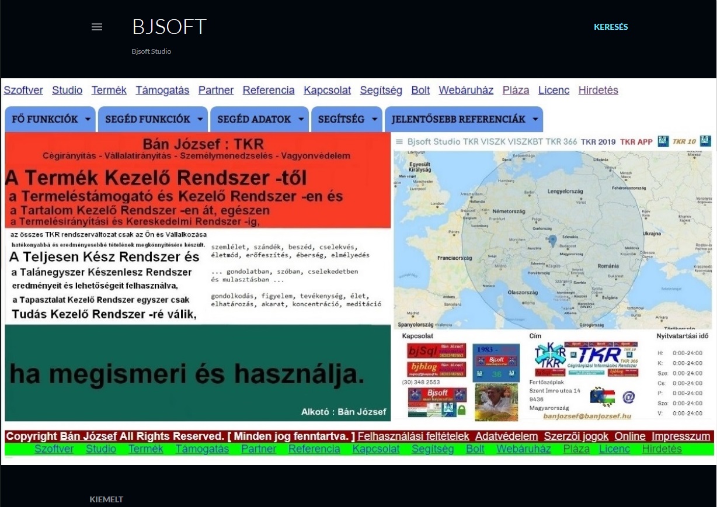Open the portrait photo thumbnail
This screenshot has width=717, height=507.
[496, 402]
